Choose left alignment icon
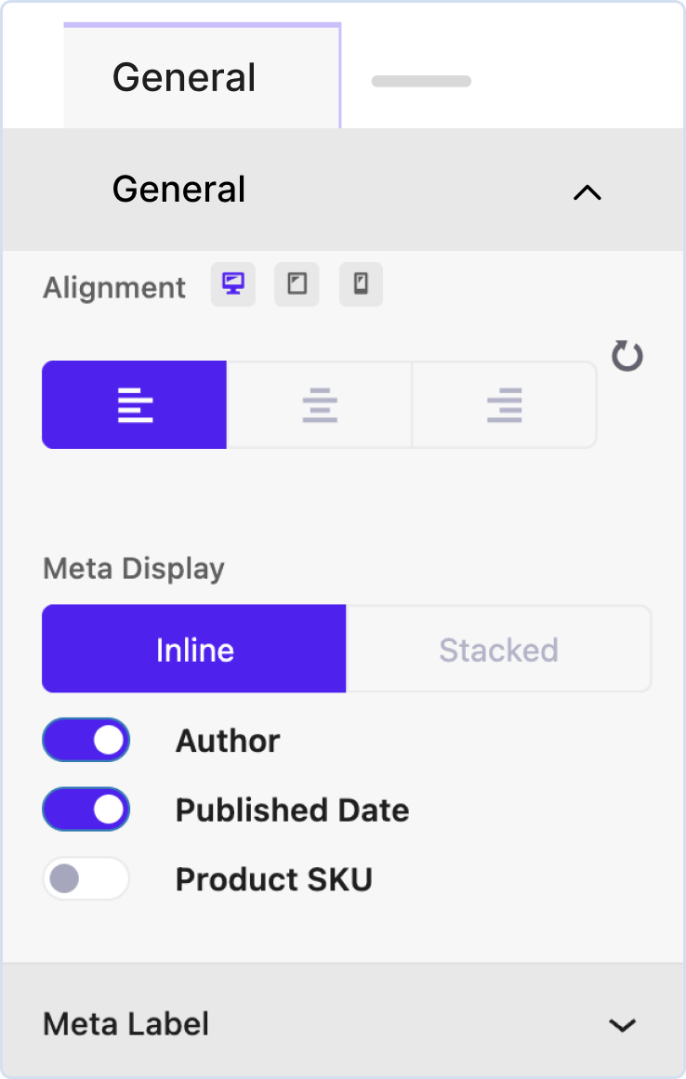This screenshot has height=1079, width=686. [135, 405]
